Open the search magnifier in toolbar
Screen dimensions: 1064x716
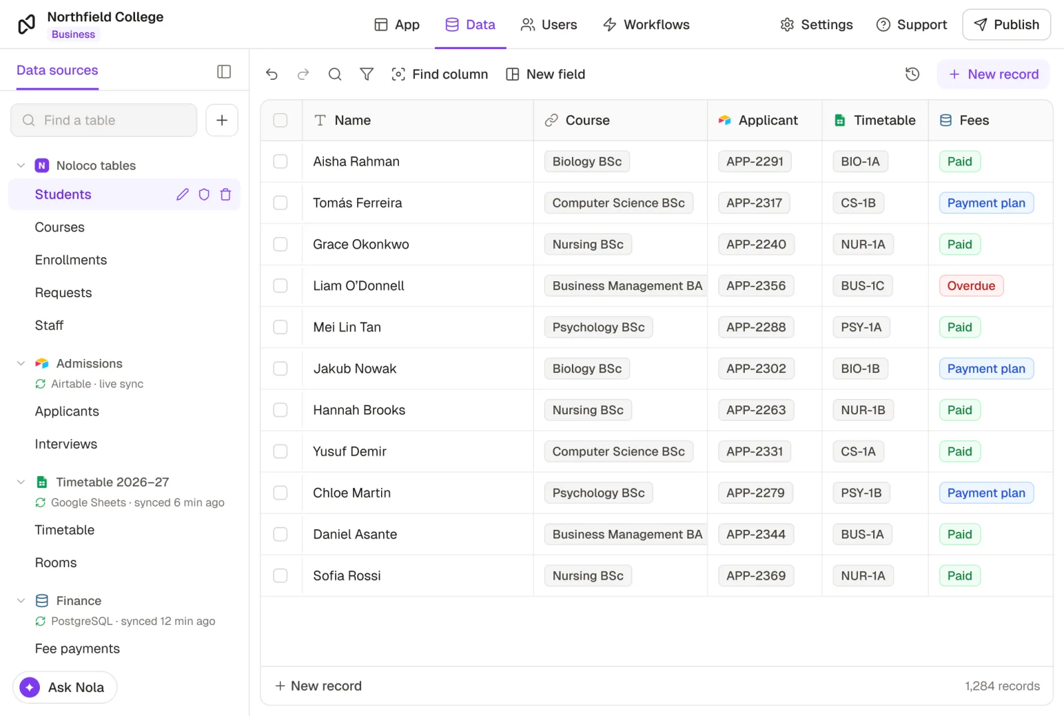(335, 74)
